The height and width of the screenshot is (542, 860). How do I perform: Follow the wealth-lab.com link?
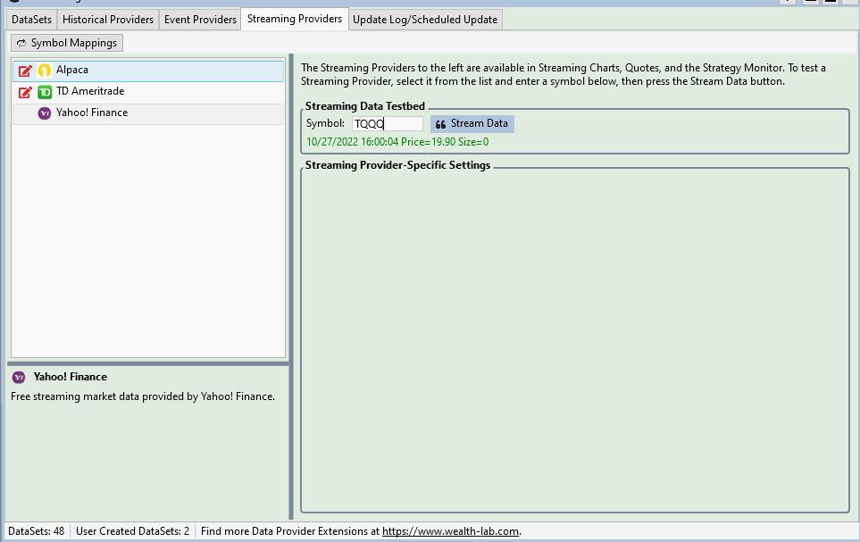pyautogui.click(x=450, y=531)
